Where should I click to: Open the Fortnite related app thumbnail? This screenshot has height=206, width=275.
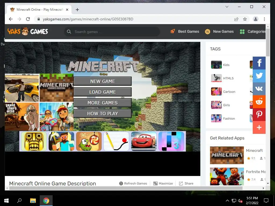tap(227, 176)
